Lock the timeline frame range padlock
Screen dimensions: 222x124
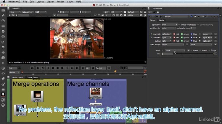[20, 68]
